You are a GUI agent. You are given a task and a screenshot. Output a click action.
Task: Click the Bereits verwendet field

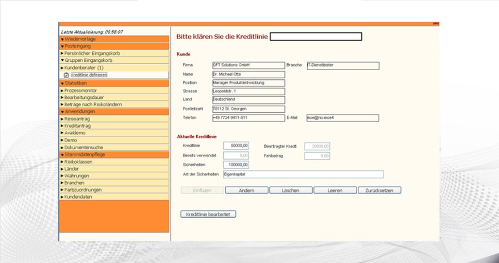[236, 155]
